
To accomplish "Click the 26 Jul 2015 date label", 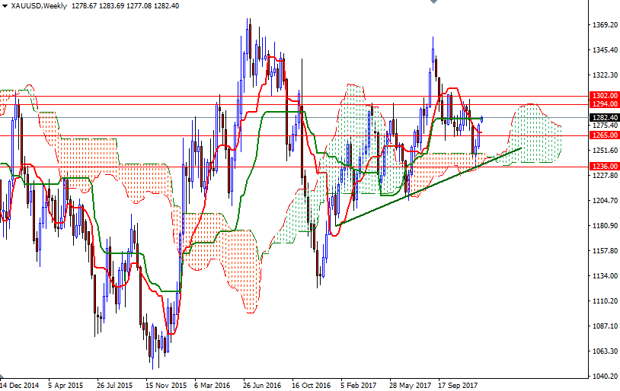I will point(114,385).
